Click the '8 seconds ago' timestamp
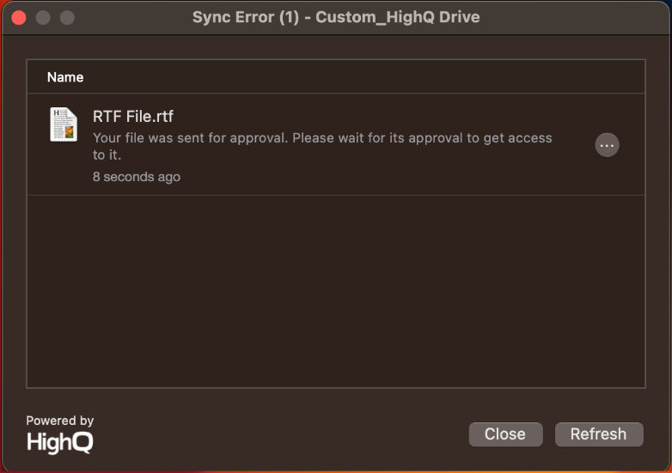This screenshot has height=473, width=672. (x=137, y=177)
